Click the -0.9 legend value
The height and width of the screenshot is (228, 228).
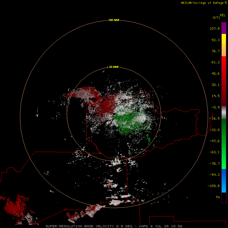click(216, 107)
